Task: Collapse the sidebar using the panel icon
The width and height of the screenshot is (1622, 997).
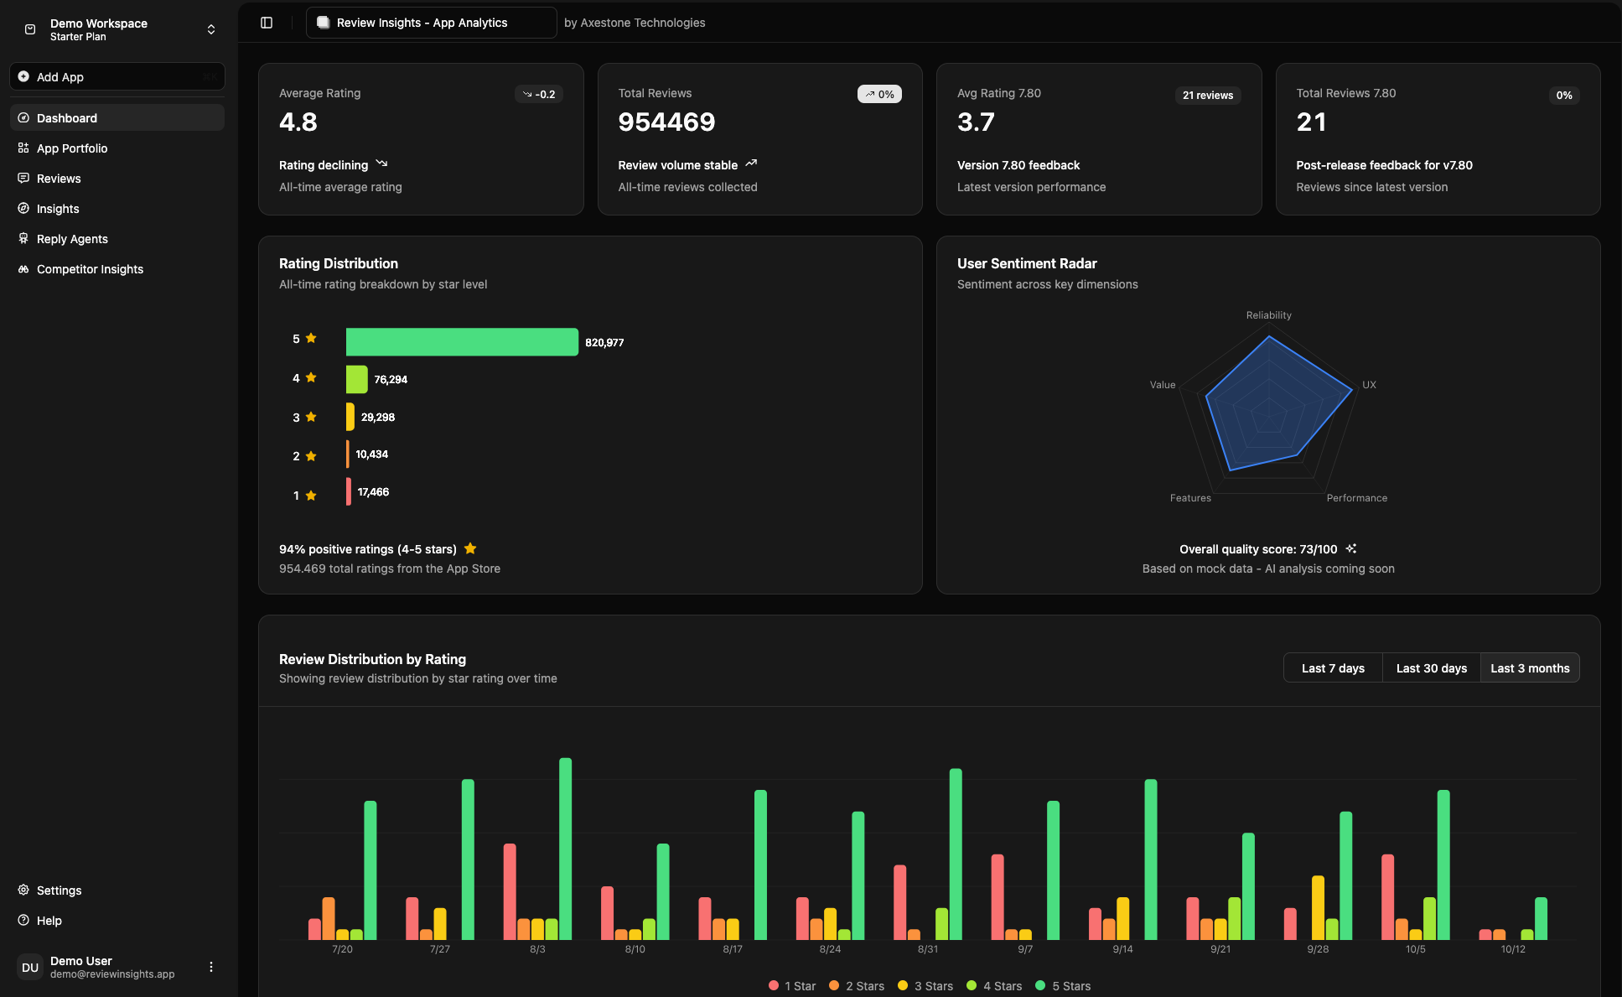Action: pos(267,22)
